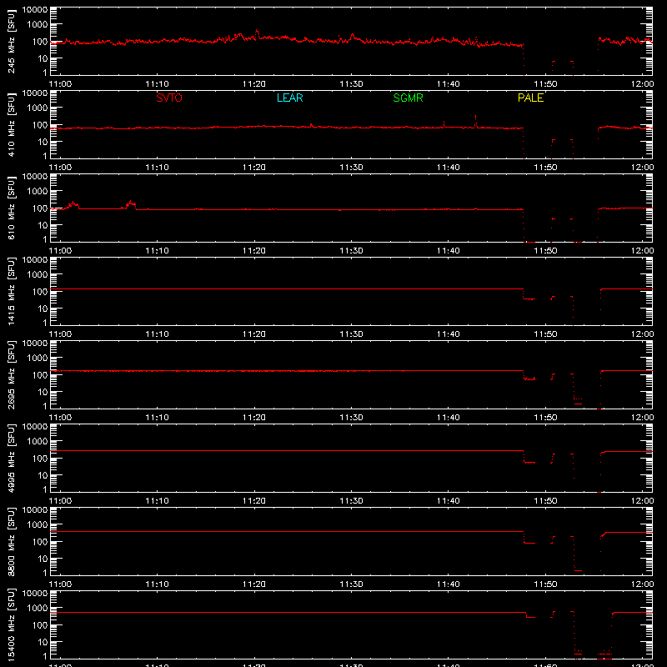Viewport: 667px width, 667px height.
Task: Click the red SVTO station label
Action: point(169,98)
